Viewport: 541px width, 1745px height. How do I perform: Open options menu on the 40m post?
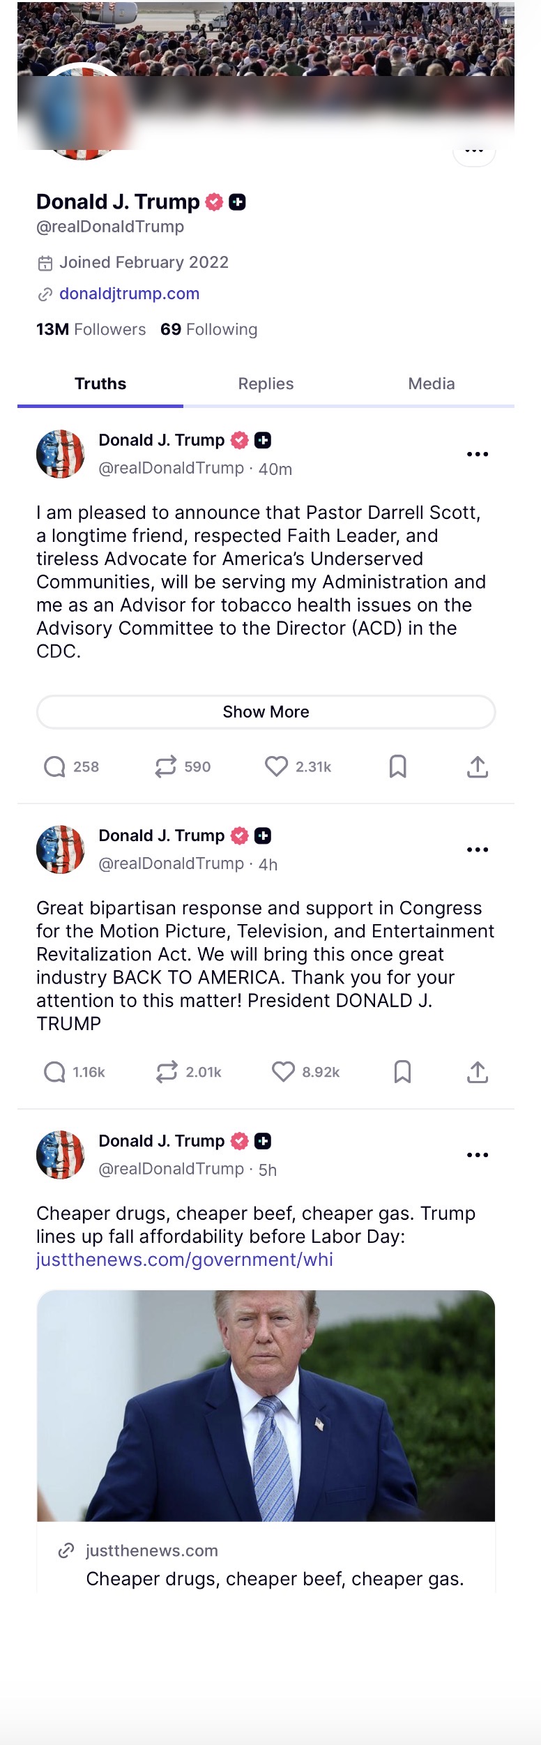pyautogui.click(x=478, y=454)
